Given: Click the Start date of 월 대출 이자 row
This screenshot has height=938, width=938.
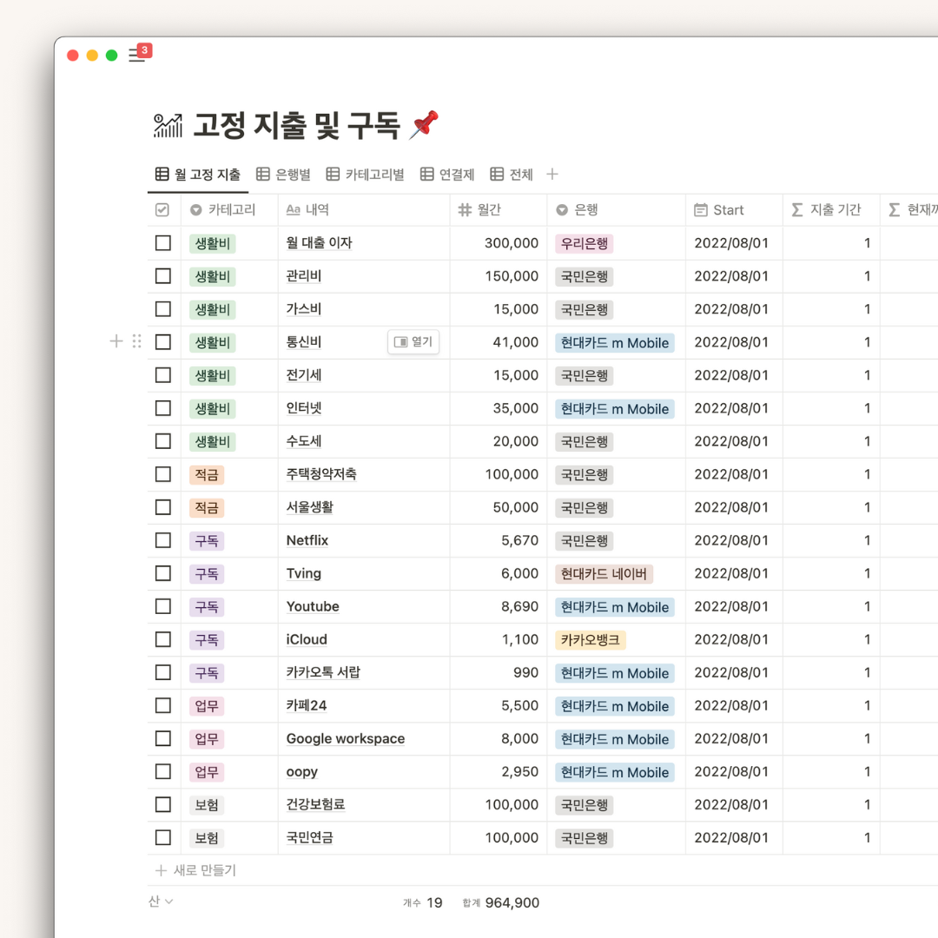Looking at the screenshot, I should (x=731, y=243).
